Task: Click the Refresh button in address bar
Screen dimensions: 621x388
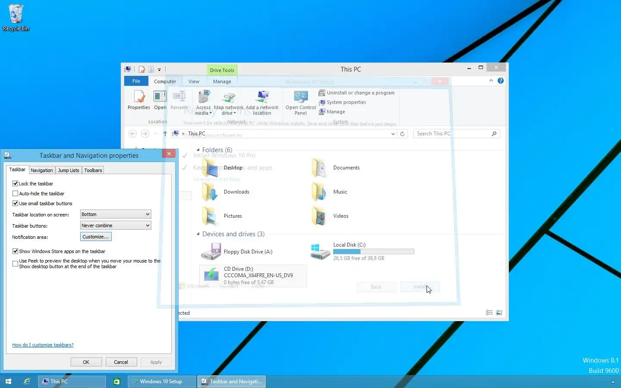Action: (402, 134)
